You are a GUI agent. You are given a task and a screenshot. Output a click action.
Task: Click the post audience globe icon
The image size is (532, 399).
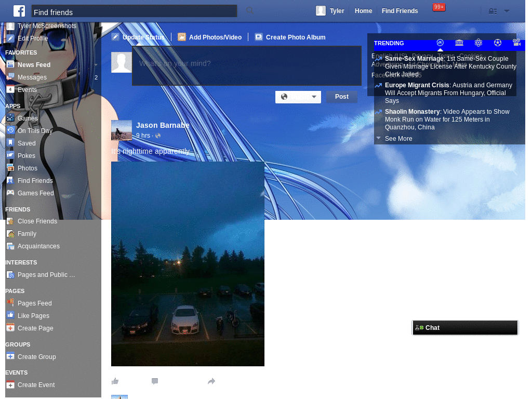158,136
